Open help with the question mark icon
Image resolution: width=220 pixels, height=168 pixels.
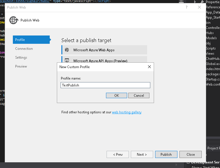(187, 7)
